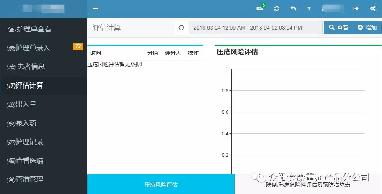Click the 增加 add button
Viewport: 382px width, 194px height.
367,28
